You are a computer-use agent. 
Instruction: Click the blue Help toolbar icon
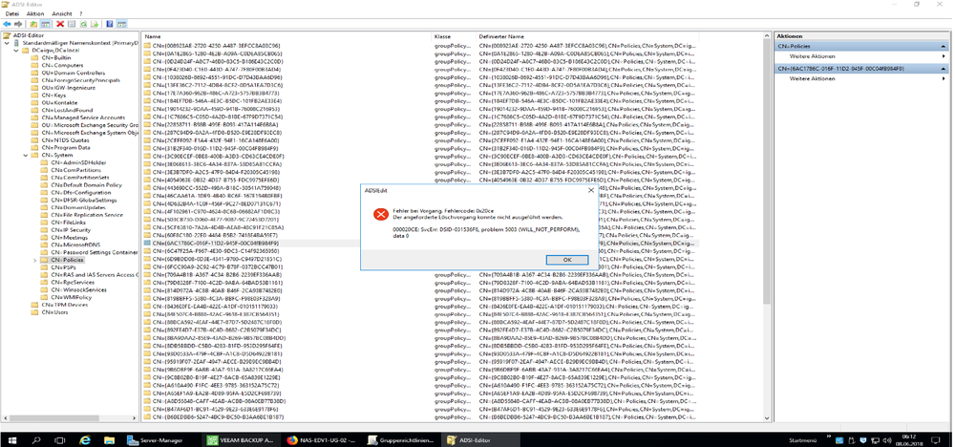110,23
